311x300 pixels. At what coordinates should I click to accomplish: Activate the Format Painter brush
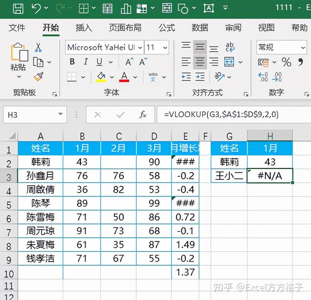coord(38,77)
